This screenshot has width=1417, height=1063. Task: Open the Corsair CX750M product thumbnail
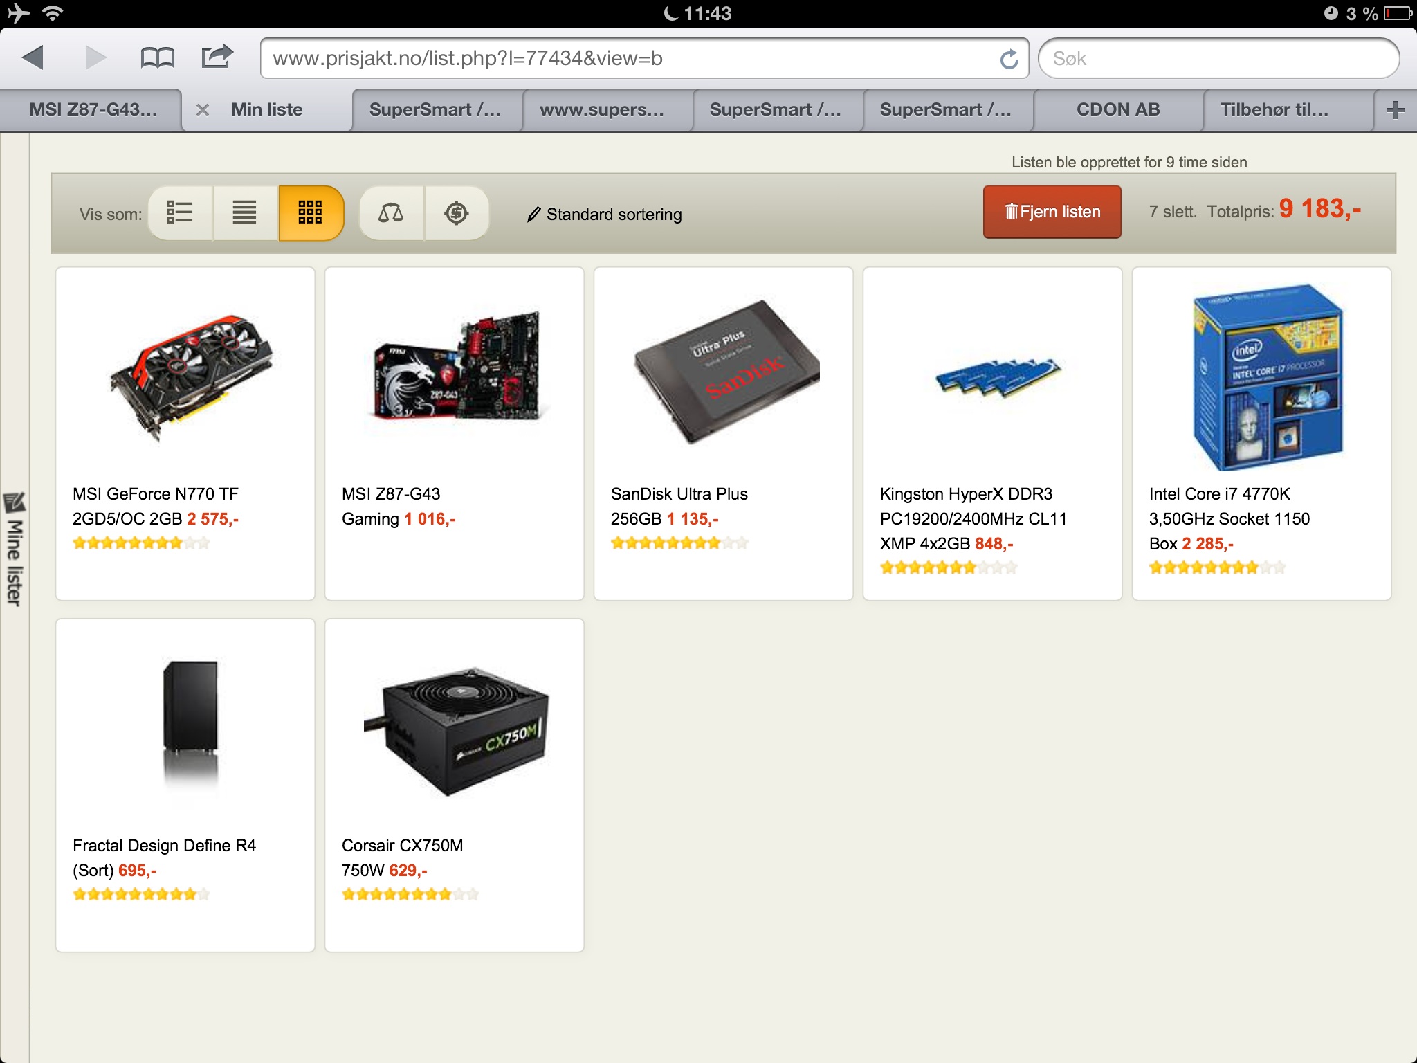pos(455,730)
